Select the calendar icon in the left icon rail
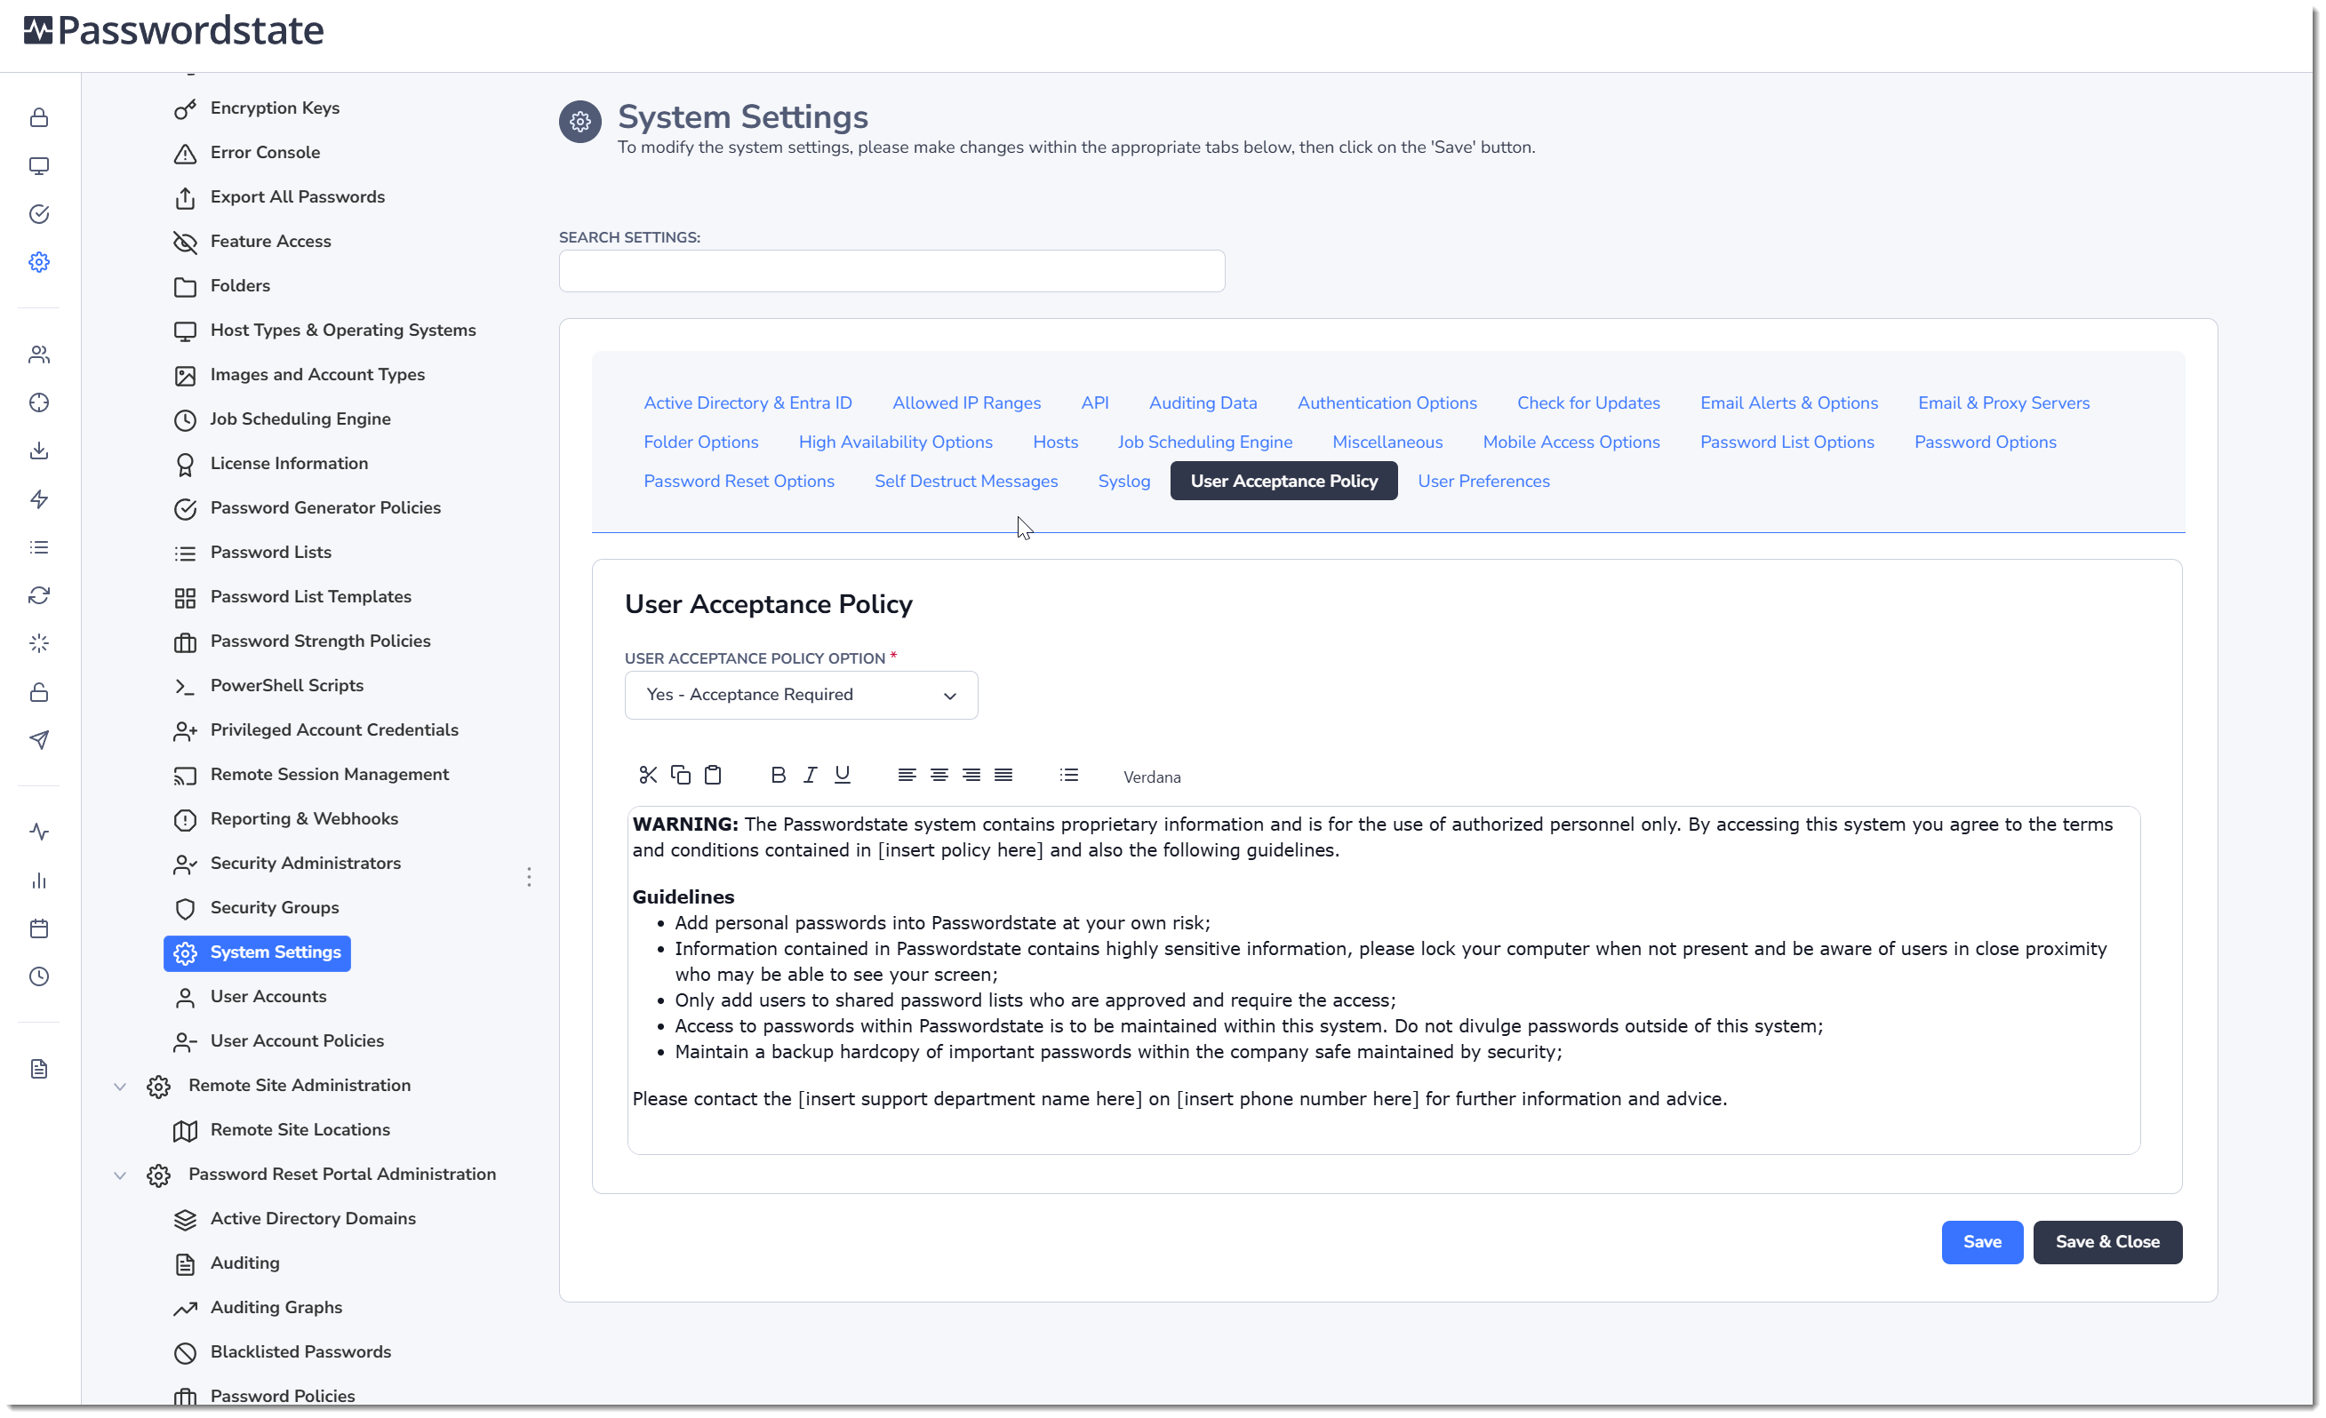The height and width of the screenshot is (1418, 2326). click(x=39, y=928)
